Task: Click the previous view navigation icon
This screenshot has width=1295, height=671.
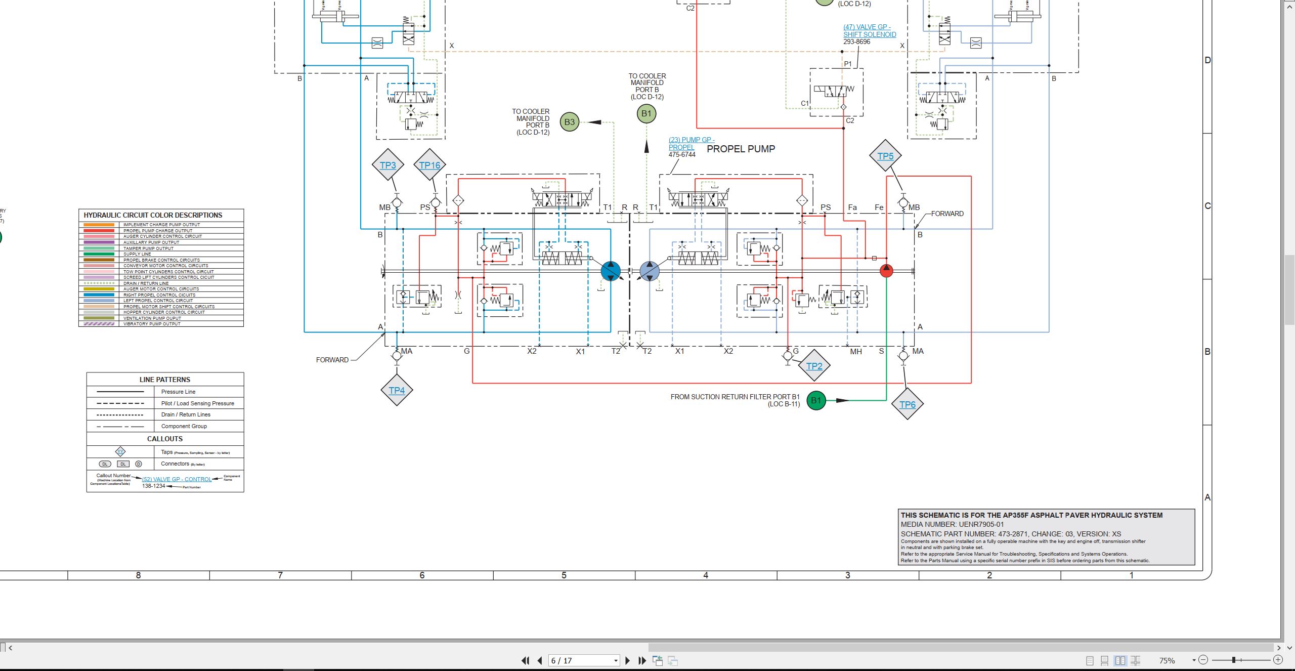Action: coord(658,660)
